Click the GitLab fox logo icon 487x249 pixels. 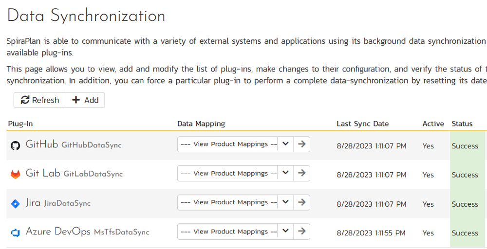[16, 174]
